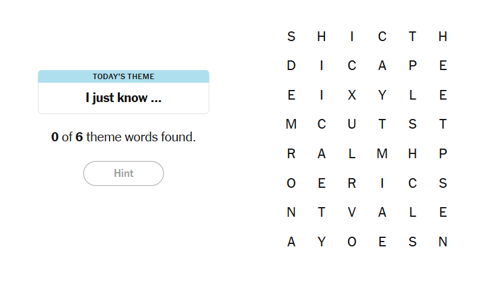Select the letter U in the grid
Image resolution: width=486 pixels, height=282 pixels.
pyautogui.click(x=352, y=124)
